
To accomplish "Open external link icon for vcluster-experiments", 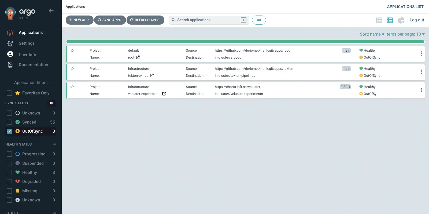I will pos(164,94).
